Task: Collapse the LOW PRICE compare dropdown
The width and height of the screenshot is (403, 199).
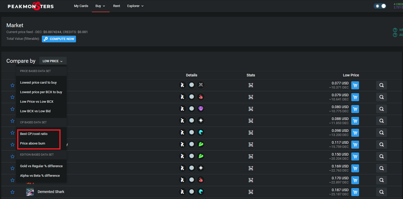Action: tap(53, 61)
